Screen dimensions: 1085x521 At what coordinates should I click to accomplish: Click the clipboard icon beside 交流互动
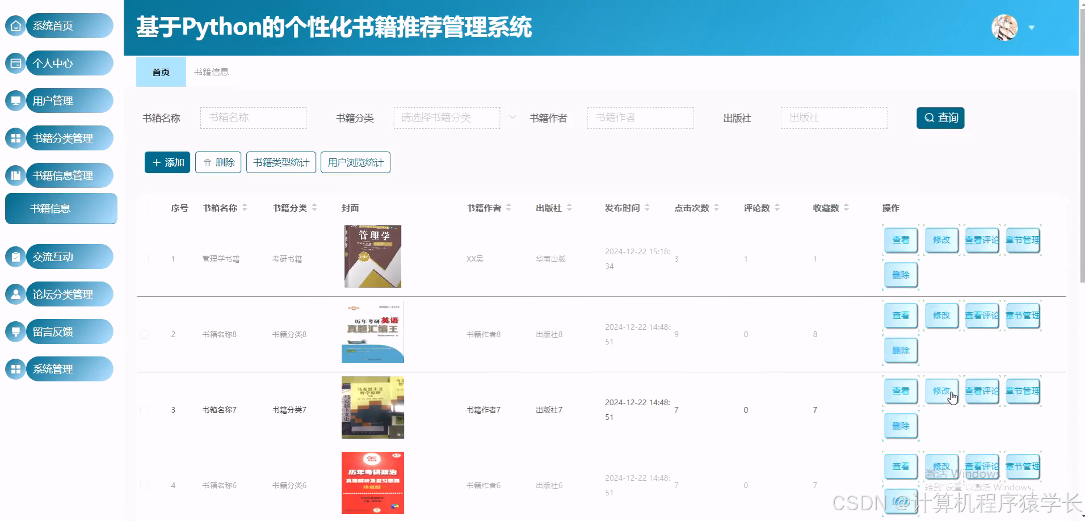click(x=16, y=257)
